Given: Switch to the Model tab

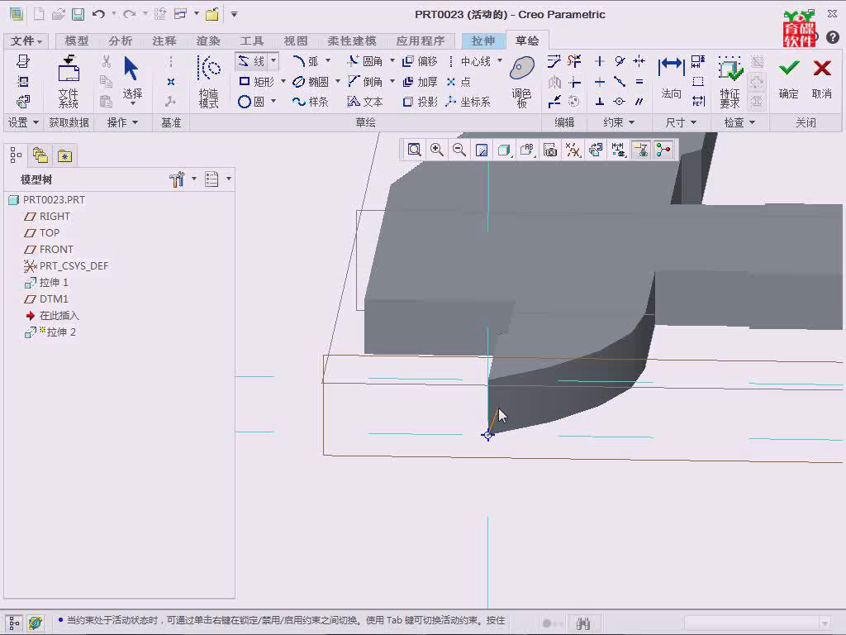Looking at the screenshot, I should [76, 41].
